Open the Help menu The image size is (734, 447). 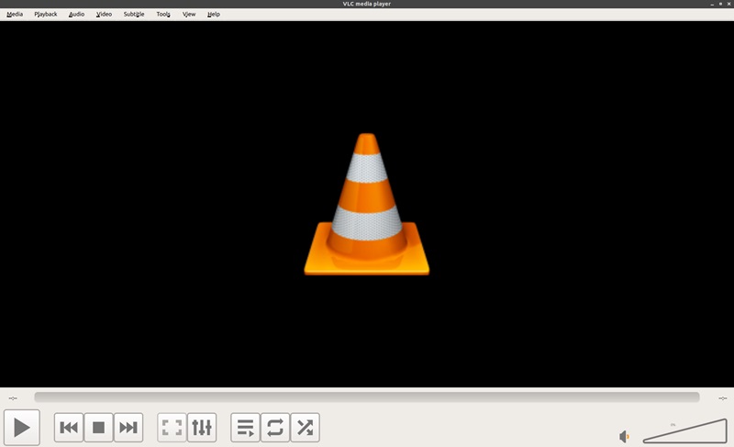coord(214,14)
